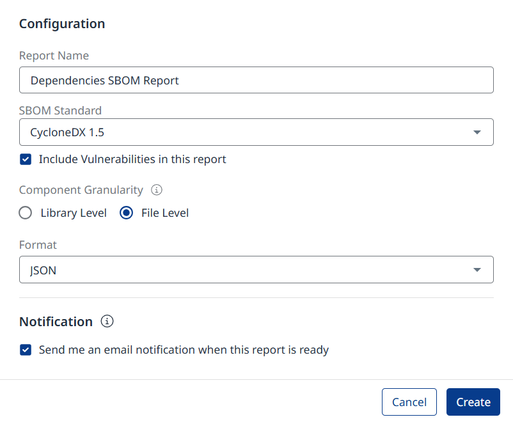The width and height of the screenshot is (513, 424).
Task: Select the File Level radio button
Action: pyautogui.click(x=126, y=213)
